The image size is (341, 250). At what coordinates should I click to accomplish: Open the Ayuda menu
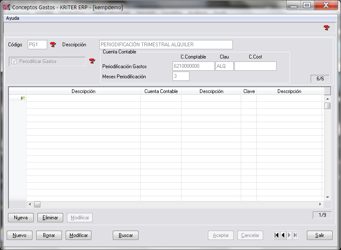tap(13, 18)
